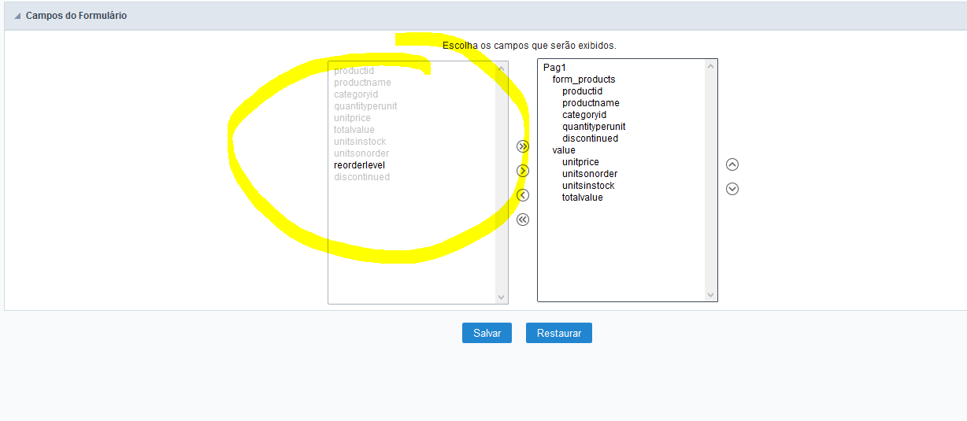The image size is (967, 421).
Task: Select reorderlevel in the left field list
Action: [360, 165]
